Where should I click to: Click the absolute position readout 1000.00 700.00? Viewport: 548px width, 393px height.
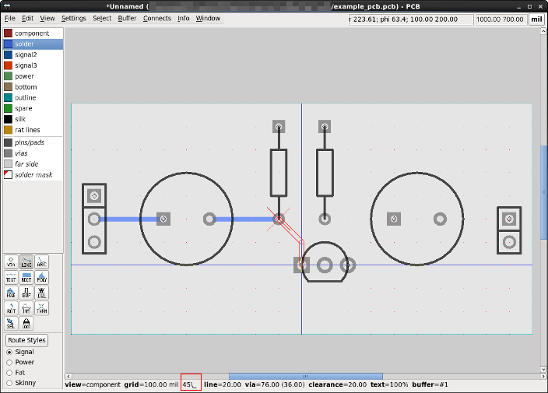tap(500, 19)
